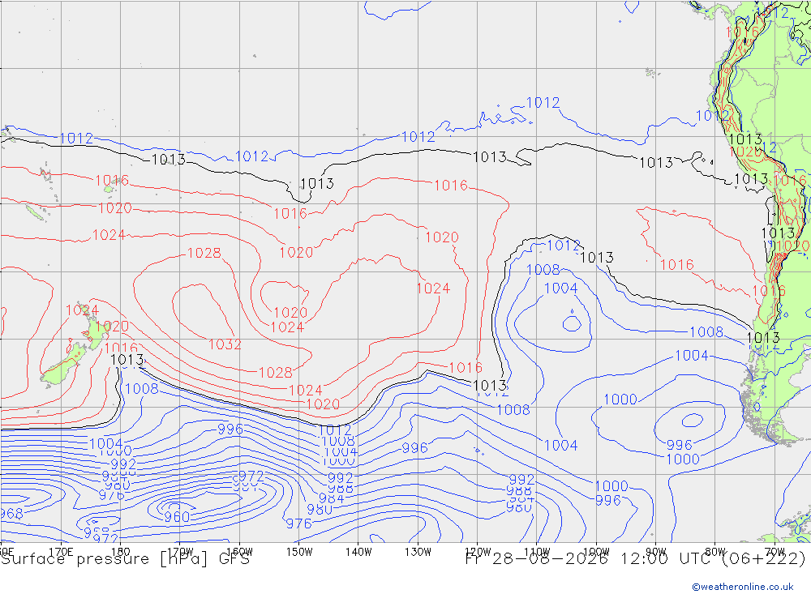
Task: Click the 968 isobar label at left edge
Action: (x=11, y=513)
